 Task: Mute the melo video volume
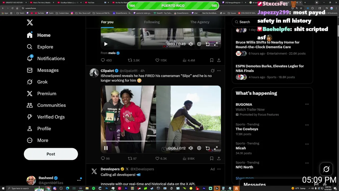(191, 44)
